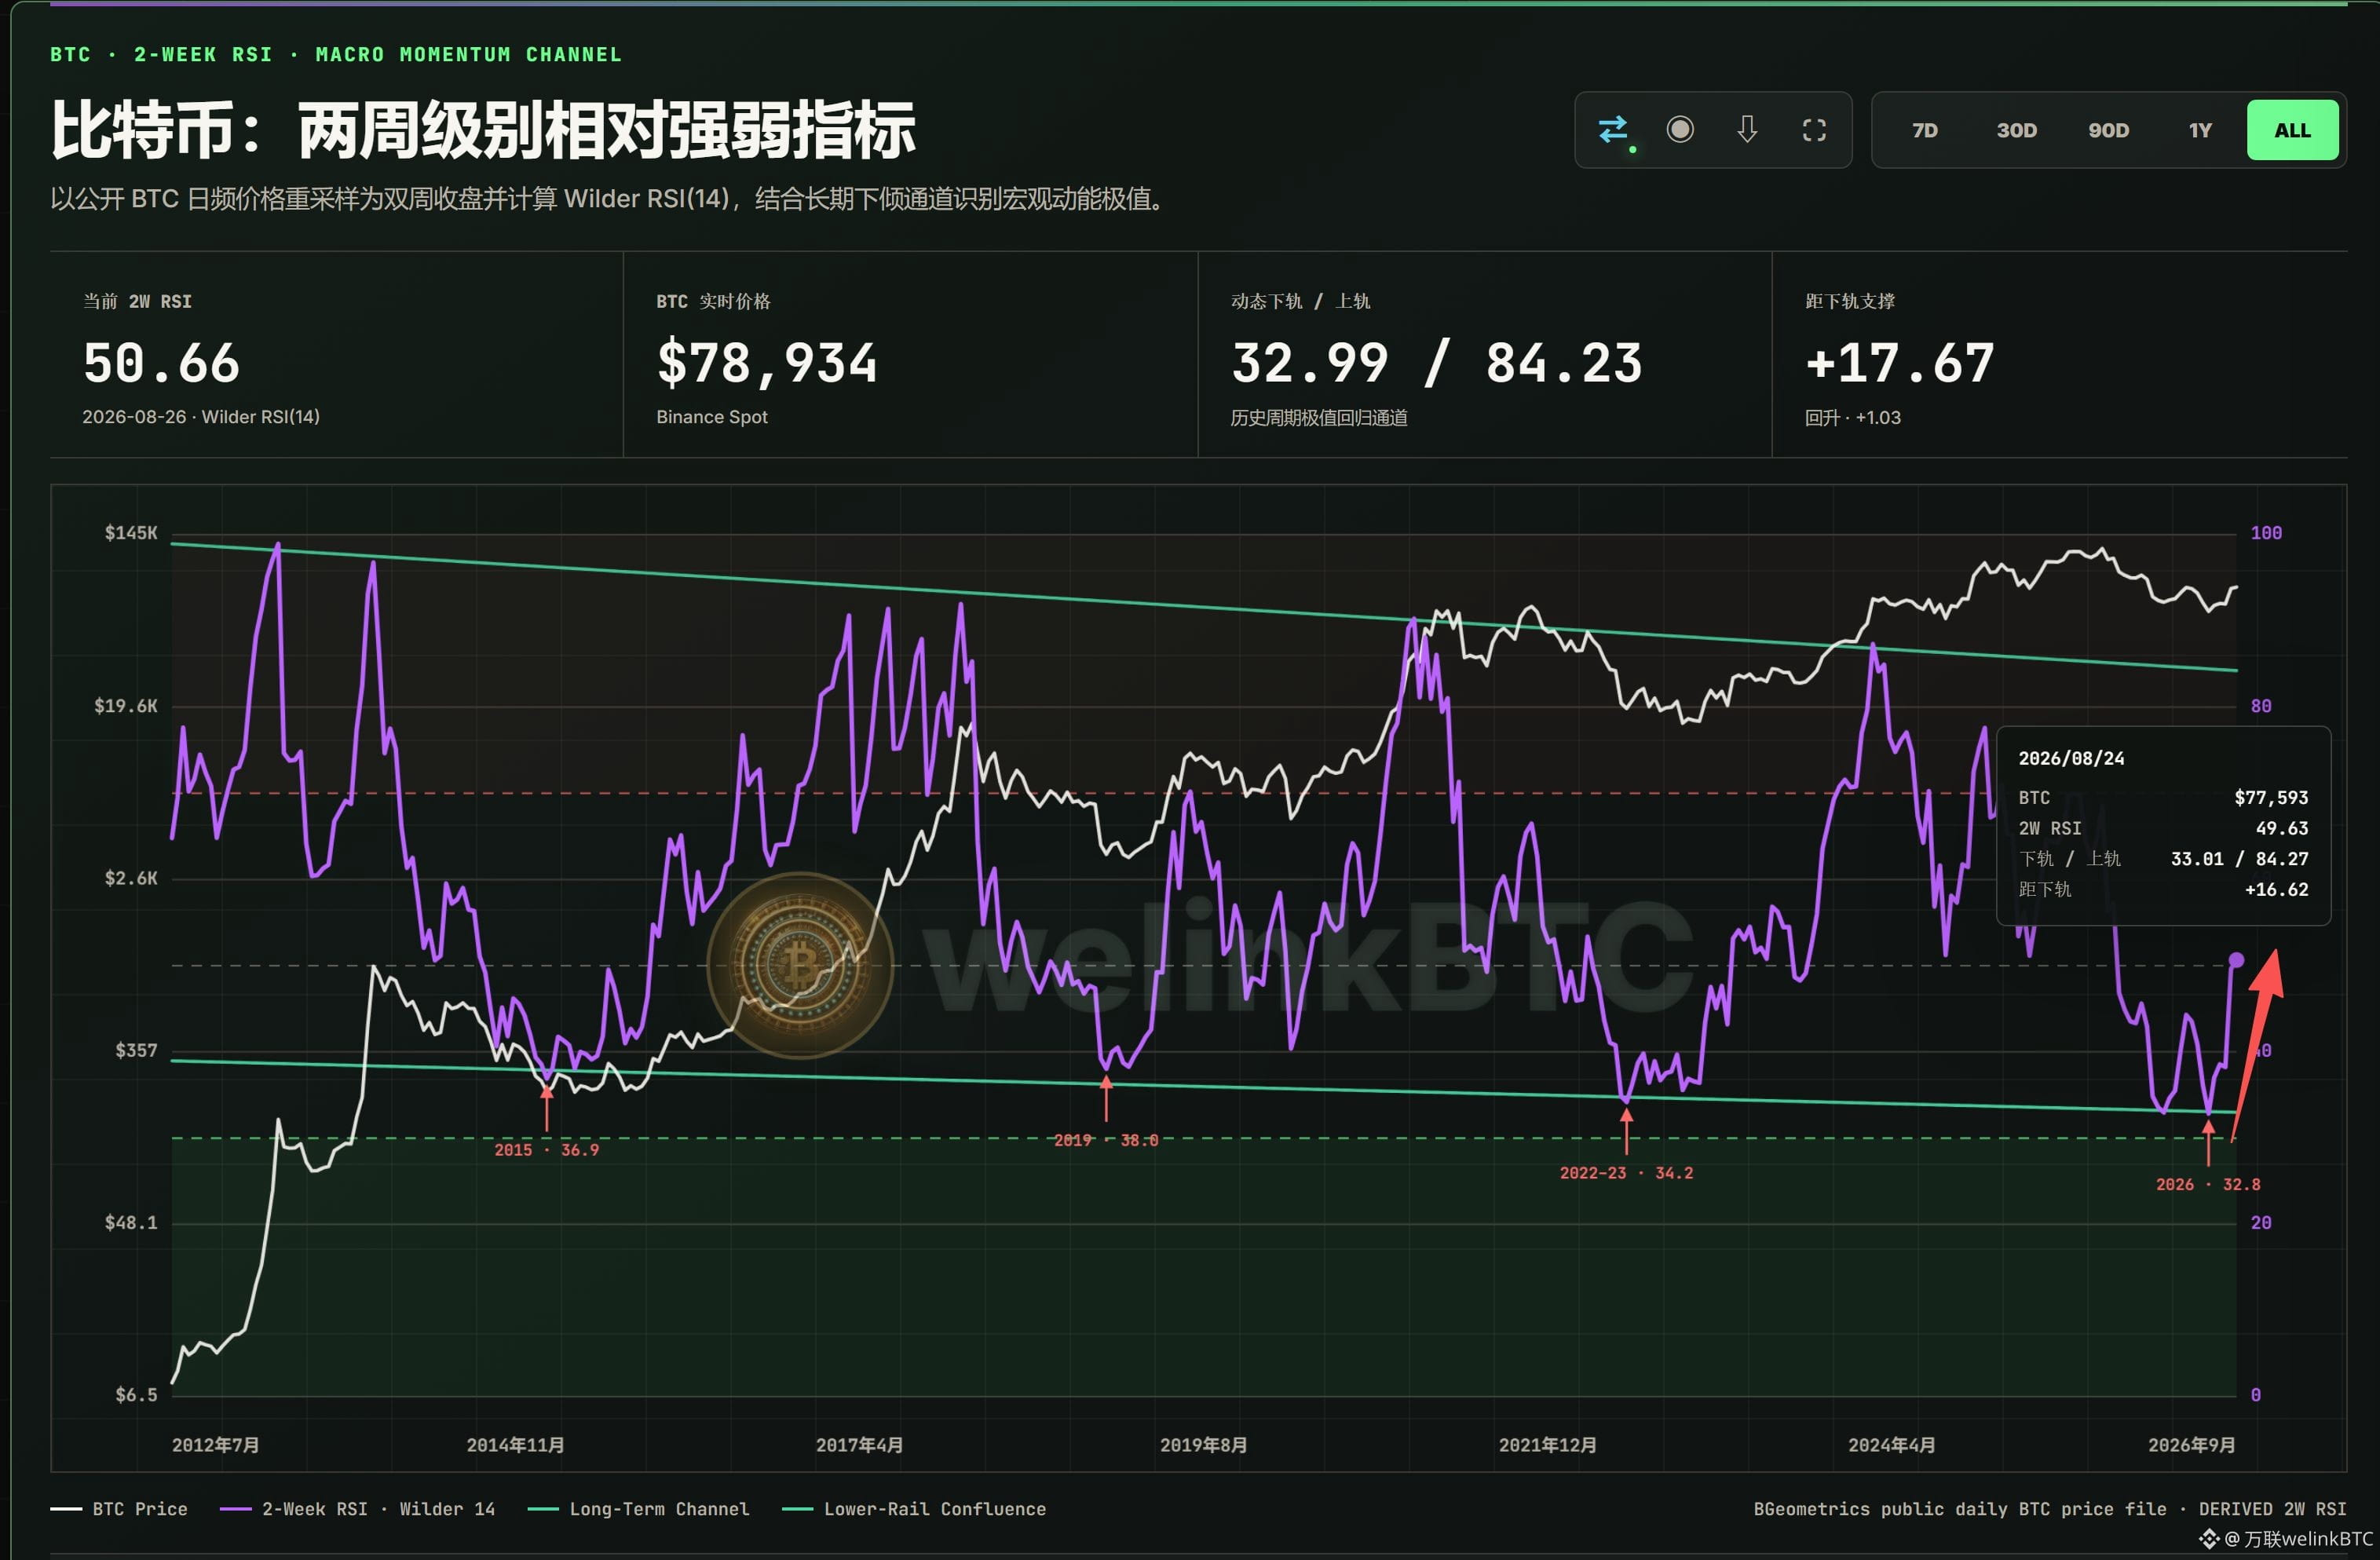Click the '2019 · 38.0' annotation label
The image size is (2380, 1560).
(x=1106, y=1140)
